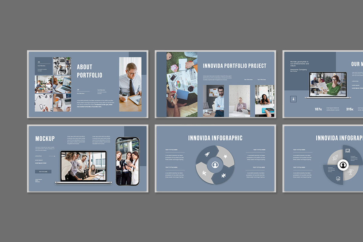Click the dark text box in the photo collage
Image resolution: width=363 pixels, height=242 pixels.
[x=44, y=66]
